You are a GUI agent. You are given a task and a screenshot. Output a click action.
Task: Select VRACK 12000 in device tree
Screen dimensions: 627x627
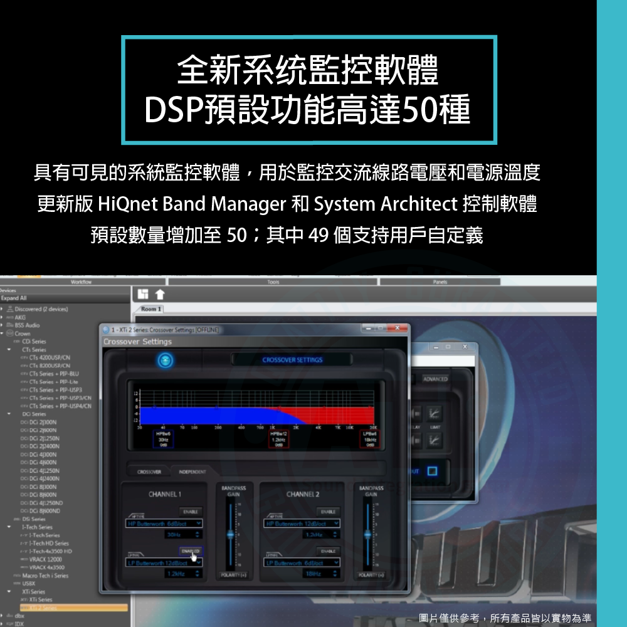coord(45,559)
